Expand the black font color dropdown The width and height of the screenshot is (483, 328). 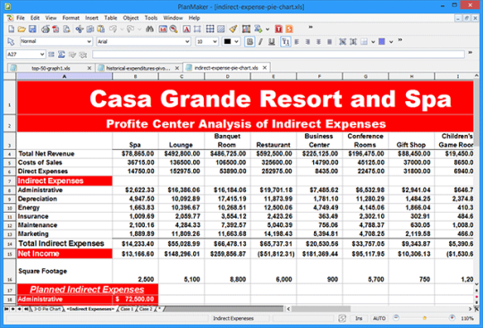click(236, 41)
